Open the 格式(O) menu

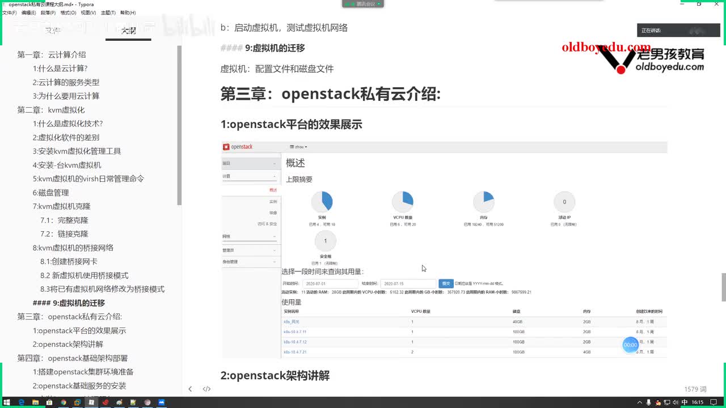(68, 12)
